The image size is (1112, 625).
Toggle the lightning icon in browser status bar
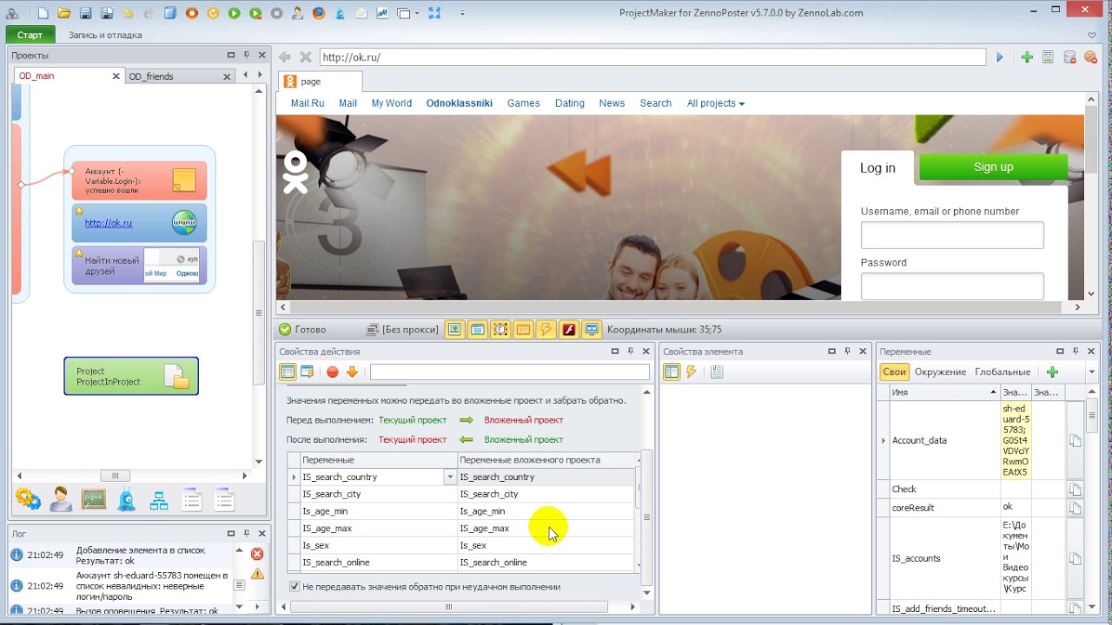click(x=546, y=330)
